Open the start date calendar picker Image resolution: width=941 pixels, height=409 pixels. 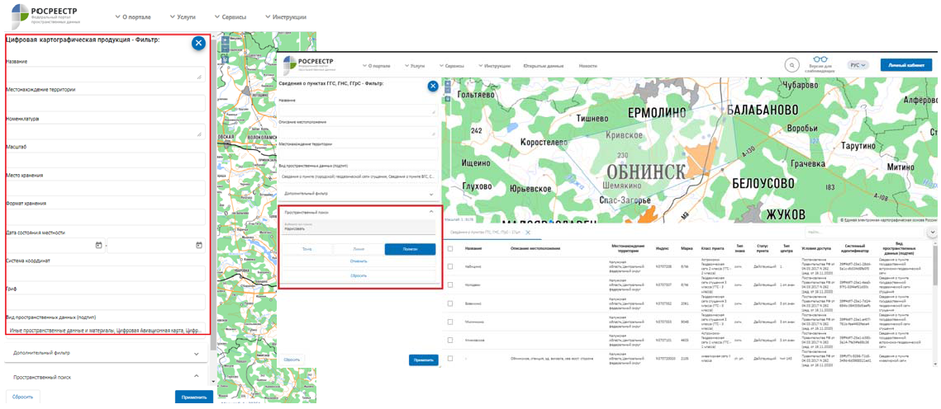pos(99,245)
